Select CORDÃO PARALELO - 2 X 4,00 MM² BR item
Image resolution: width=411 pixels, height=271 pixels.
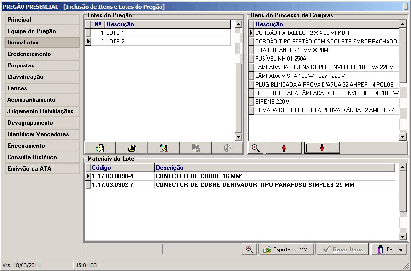coord(324,33)
